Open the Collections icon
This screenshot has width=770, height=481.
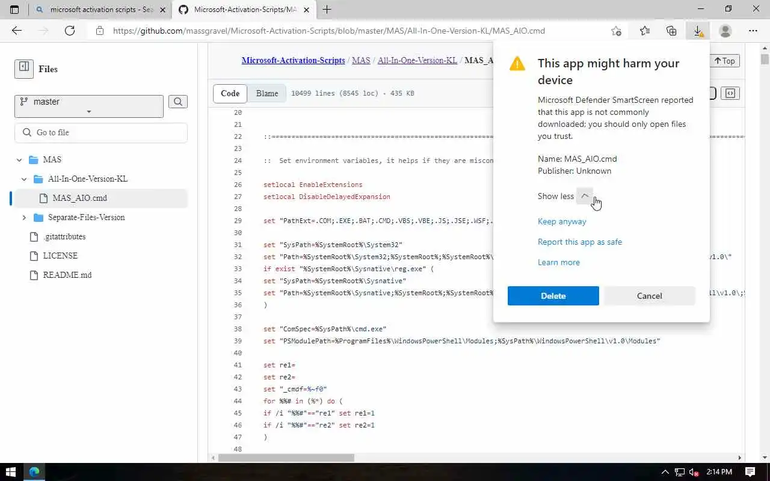click(x=671, y=31)
